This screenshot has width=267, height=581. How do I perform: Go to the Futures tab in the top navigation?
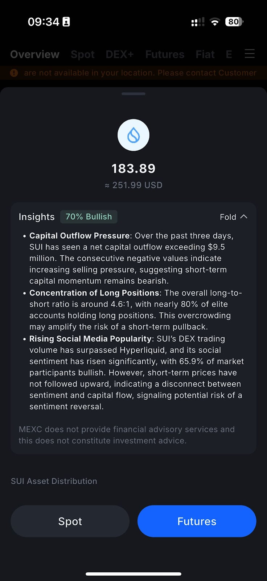[x=165, y=54]
